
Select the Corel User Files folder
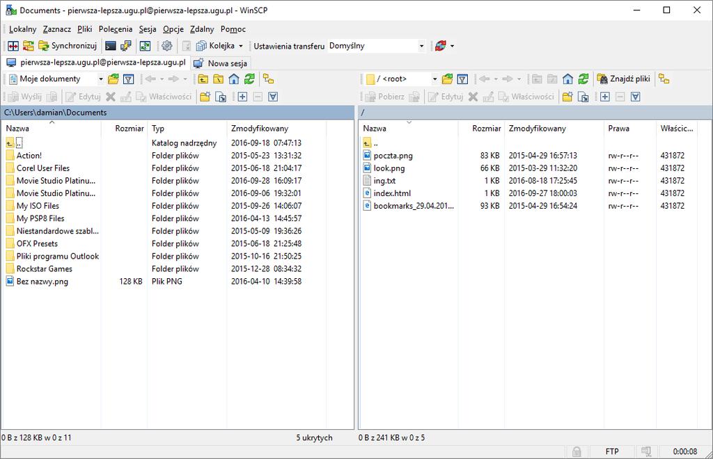43,168
